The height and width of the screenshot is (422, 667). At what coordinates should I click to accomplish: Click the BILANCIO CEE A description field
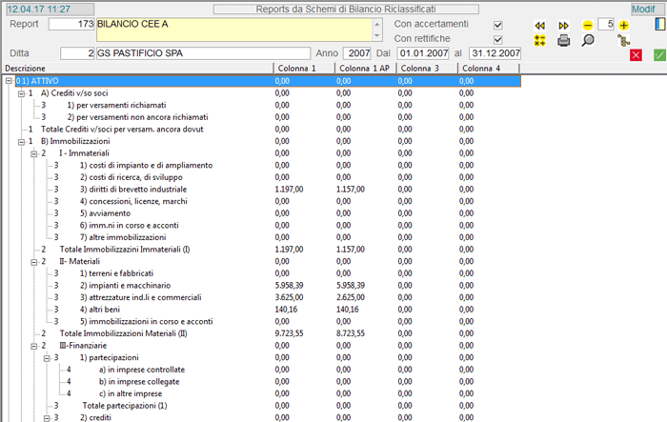click(x=234, y=30)
